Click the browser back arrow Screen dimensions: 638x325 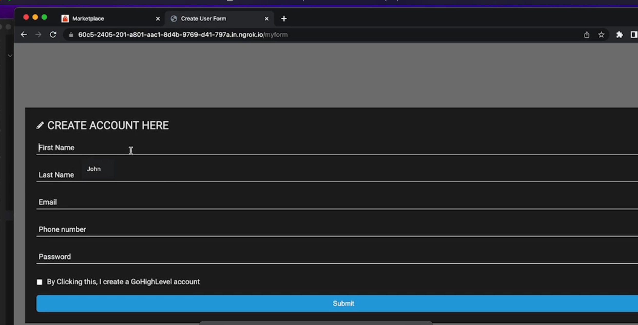coord(24,35)
